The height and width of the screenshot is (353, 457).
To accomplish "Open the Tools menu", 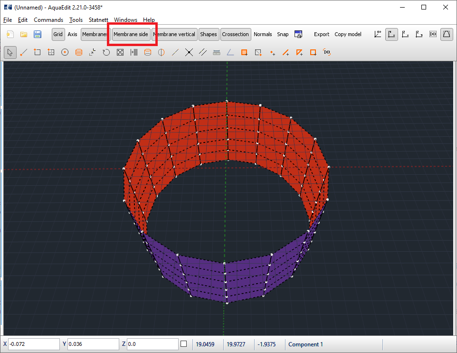I will pos(76,20).
